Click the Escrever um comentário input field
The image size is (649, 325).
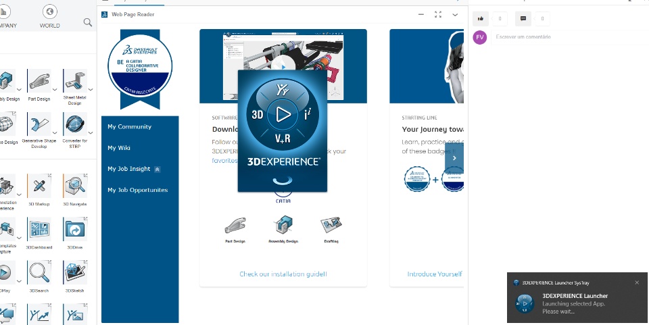tap(570, 37)
